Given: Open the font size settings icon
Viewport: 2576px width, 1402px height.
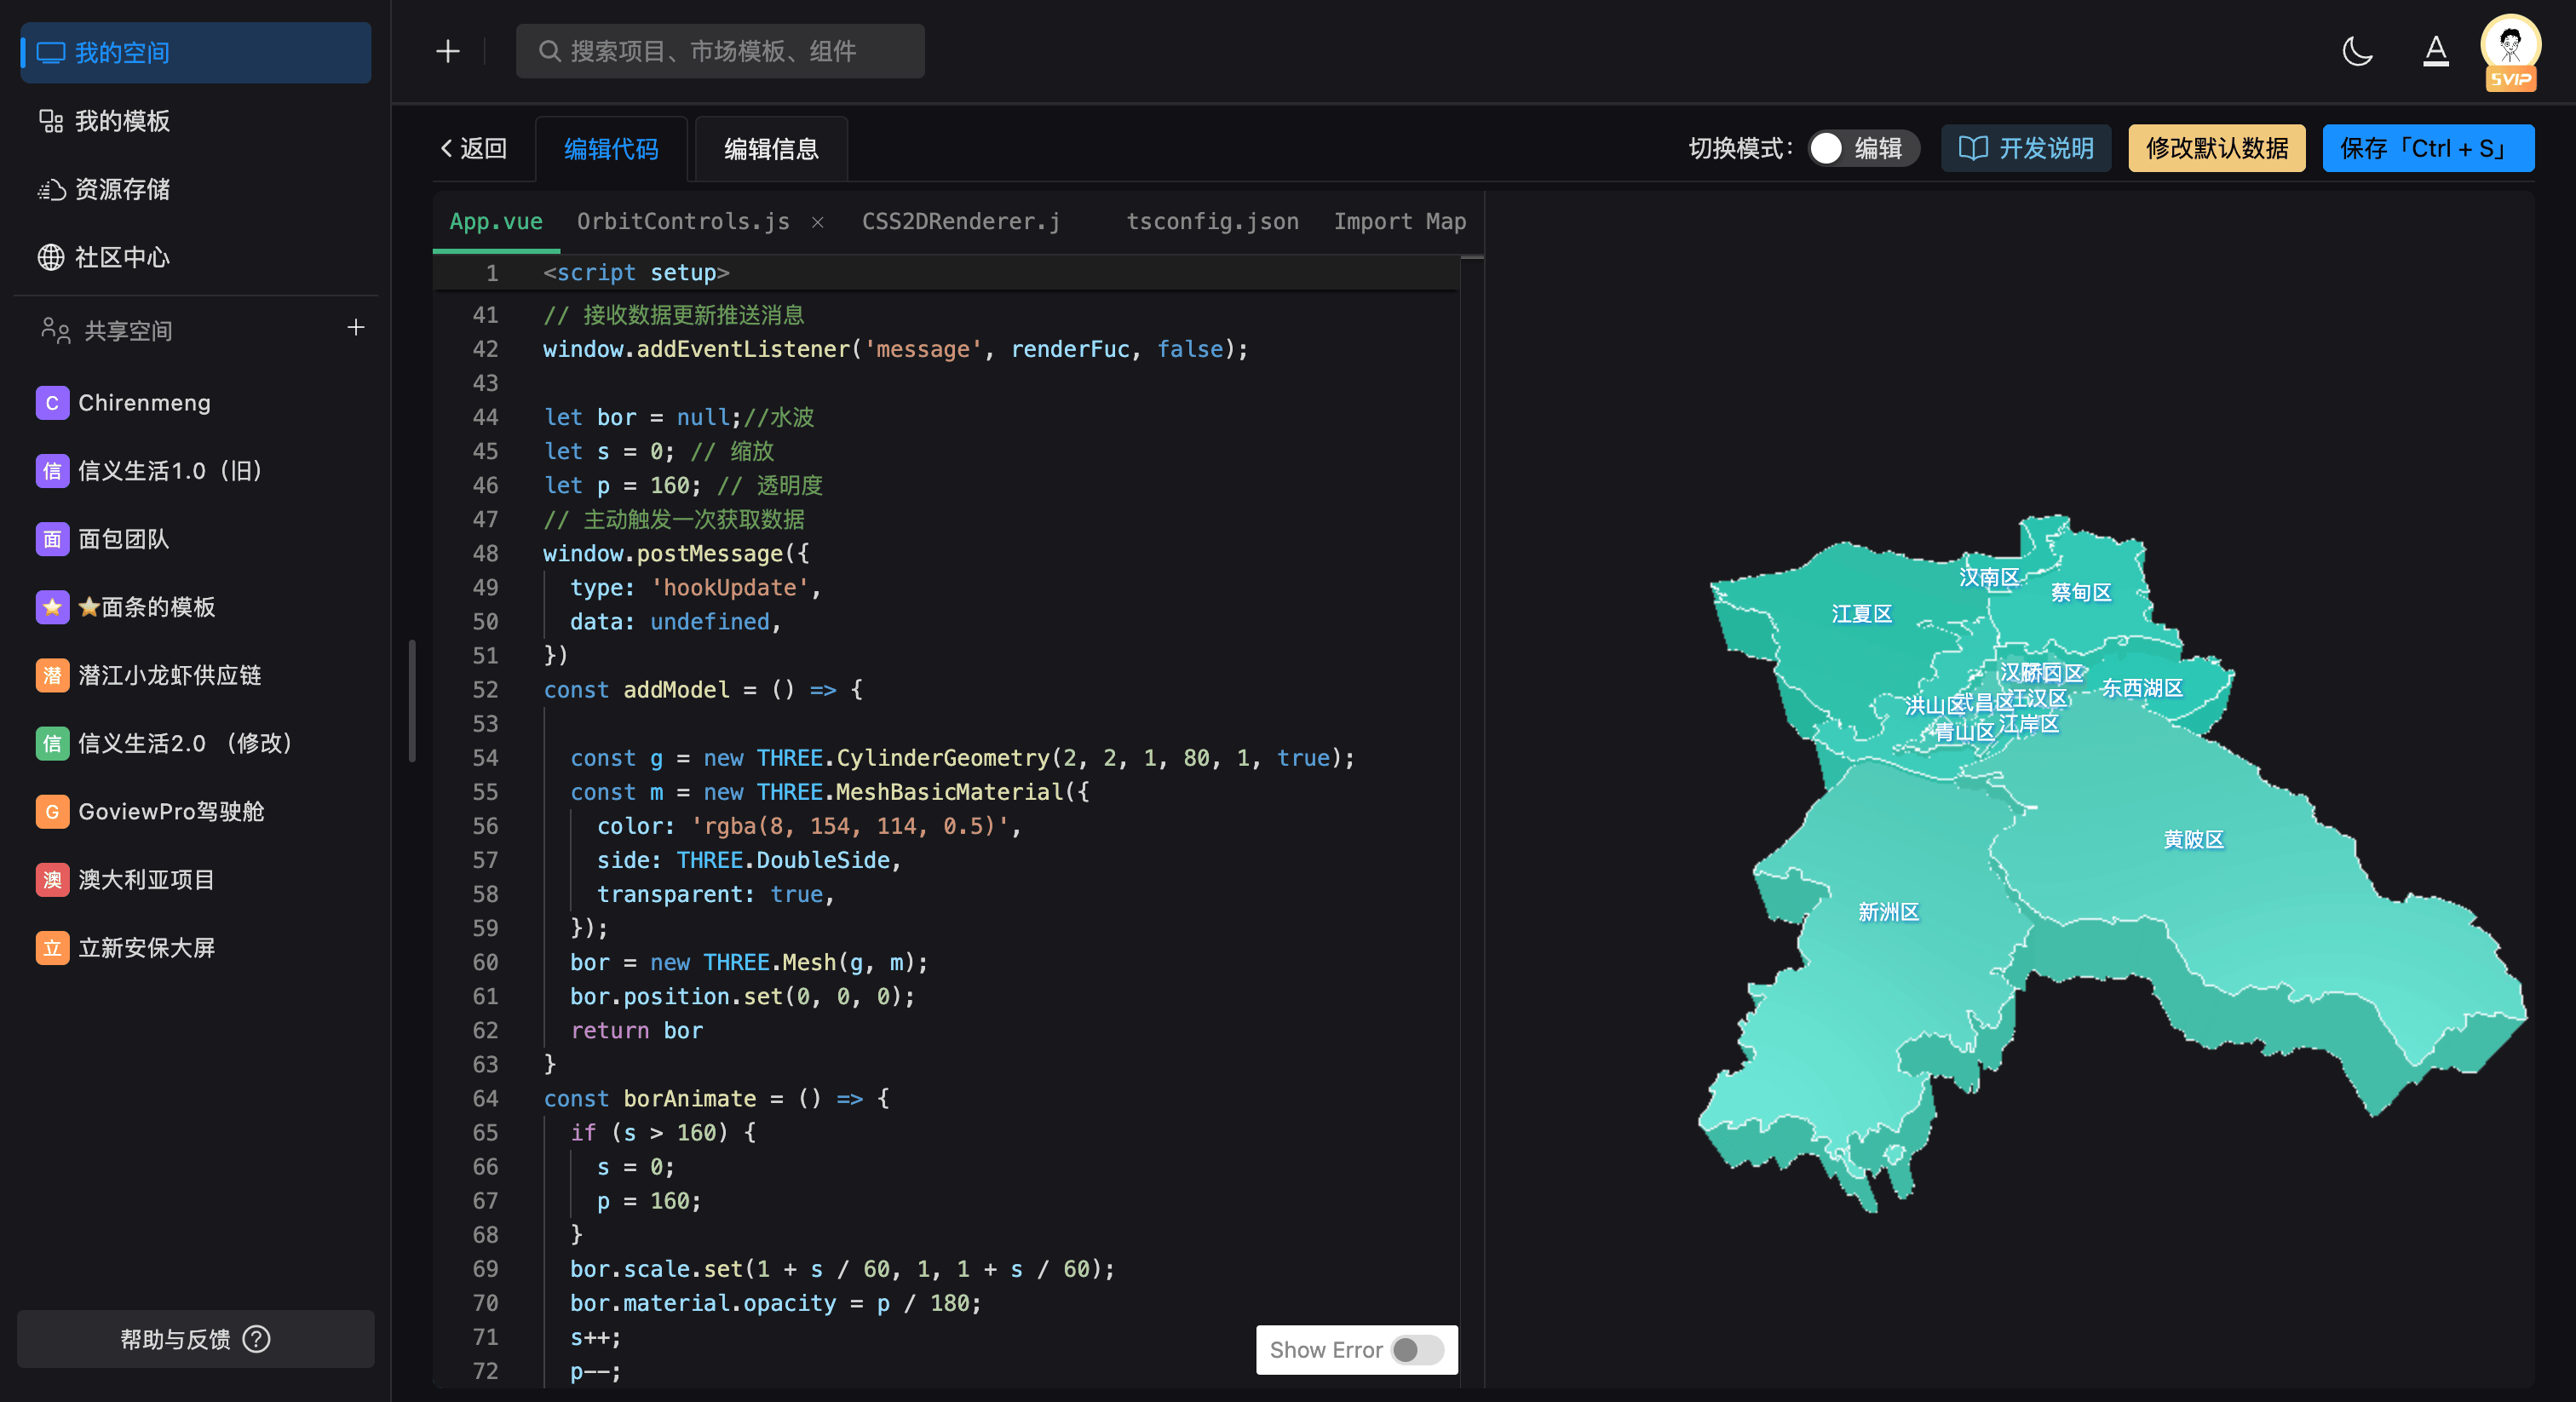Looking at the screenshot, I should coord(2435,51).
